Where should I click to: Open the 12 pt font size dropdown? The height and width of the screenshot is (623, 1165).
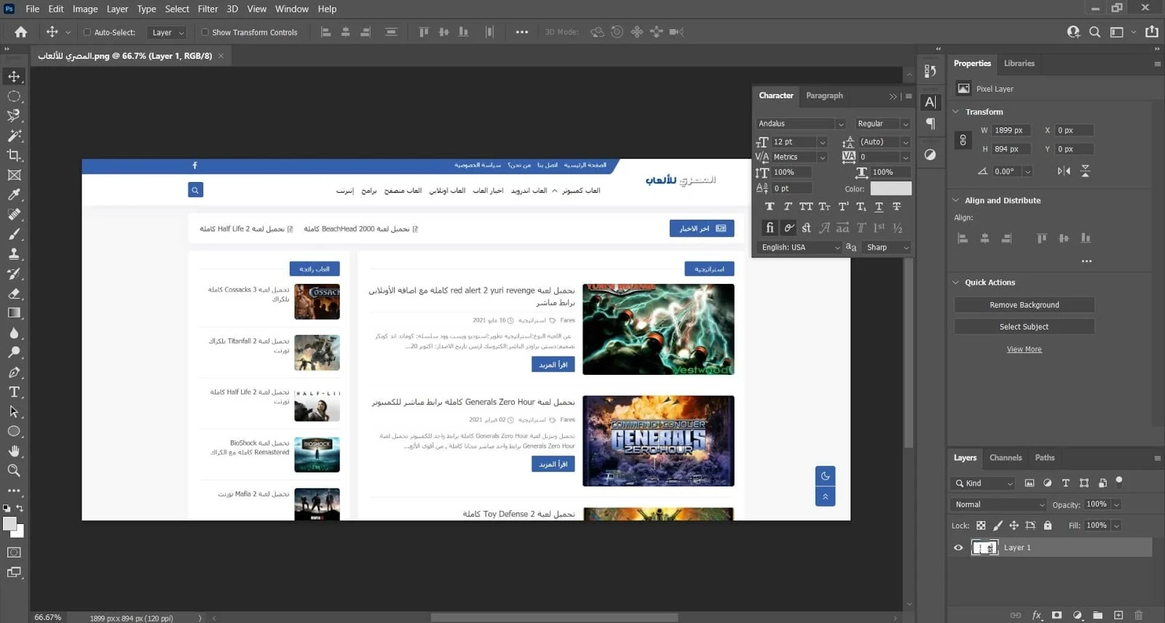pyautogui.click(x=799, y=142)
